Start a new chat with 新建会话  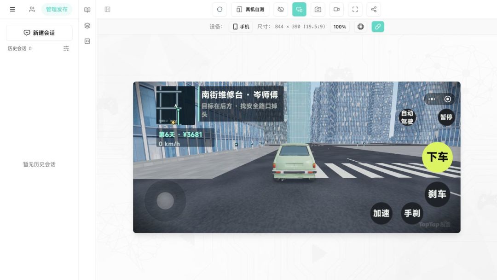(39, 33)
